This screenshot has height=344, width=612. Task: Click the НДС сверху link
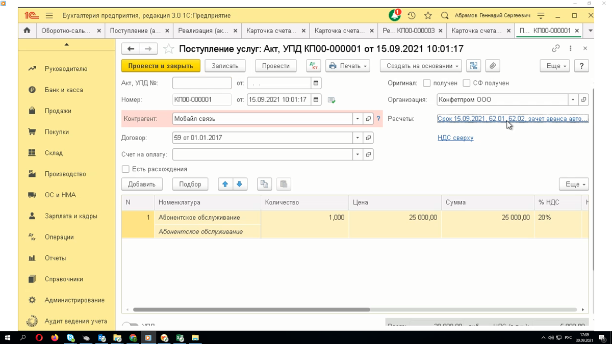[x=455, y=138]
